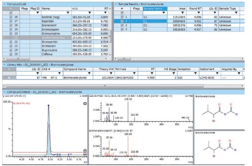Open Sample Name filter in Sample Results

click(164, 13)
